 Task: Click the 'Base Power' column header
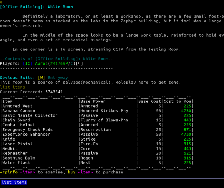point(93,101)
